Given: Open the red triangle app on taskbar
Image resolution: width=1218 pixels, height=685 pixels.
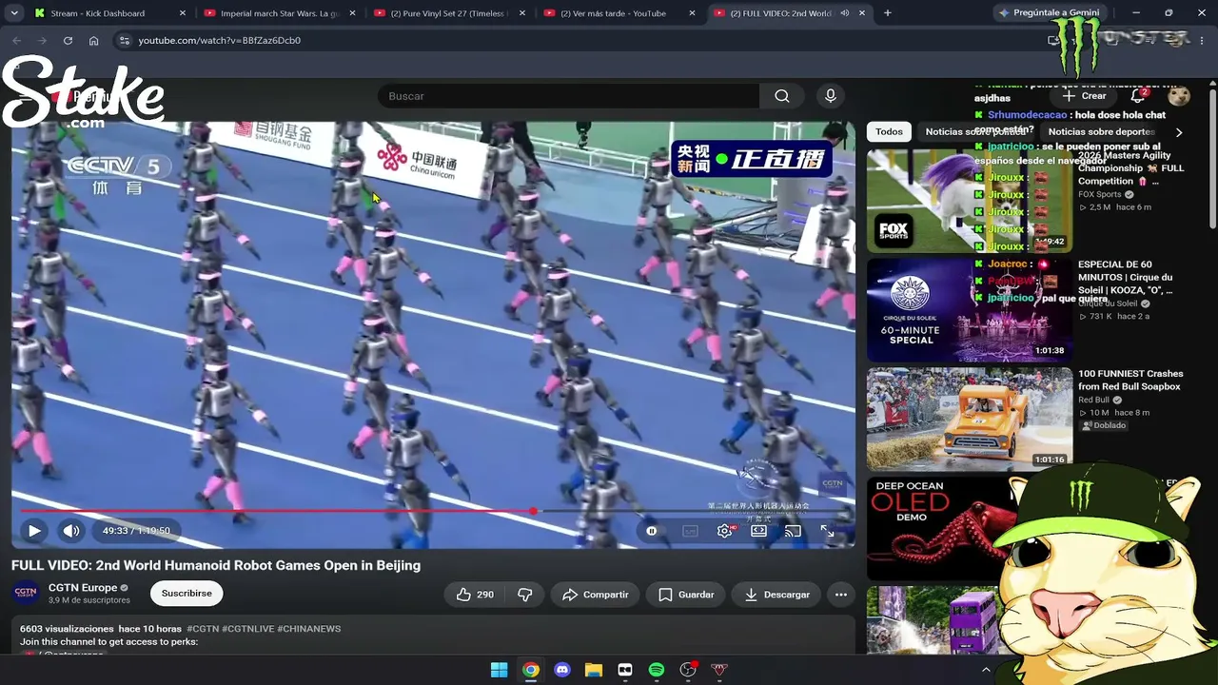Looking at the screenshot, I should tap(719, 670).
